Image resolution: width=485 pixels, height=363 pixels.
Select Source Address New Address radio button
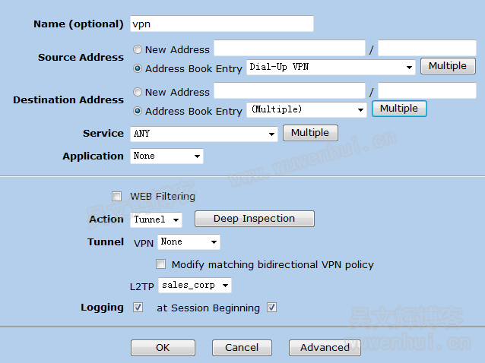pyautogui.click(x=138, y=49)
